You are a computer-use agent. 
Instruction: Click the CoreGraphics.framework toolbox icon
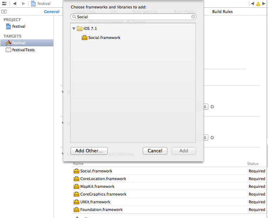pyautogui.click(x=76, y=194)
